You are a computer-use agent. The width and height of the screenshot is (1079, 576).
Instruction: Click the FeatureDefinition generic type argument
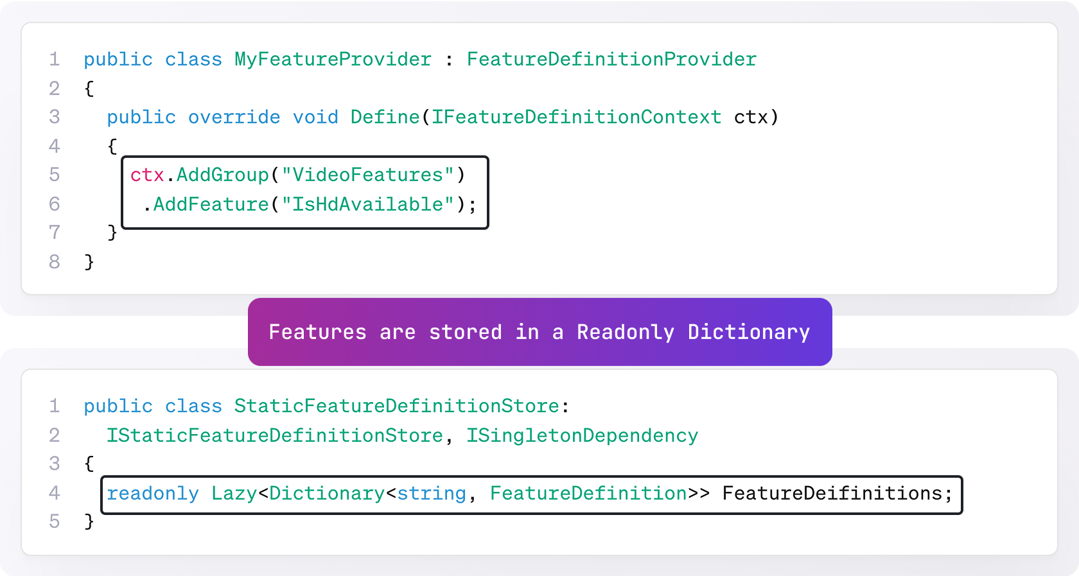pyautogui.click(x=588, y=494)
